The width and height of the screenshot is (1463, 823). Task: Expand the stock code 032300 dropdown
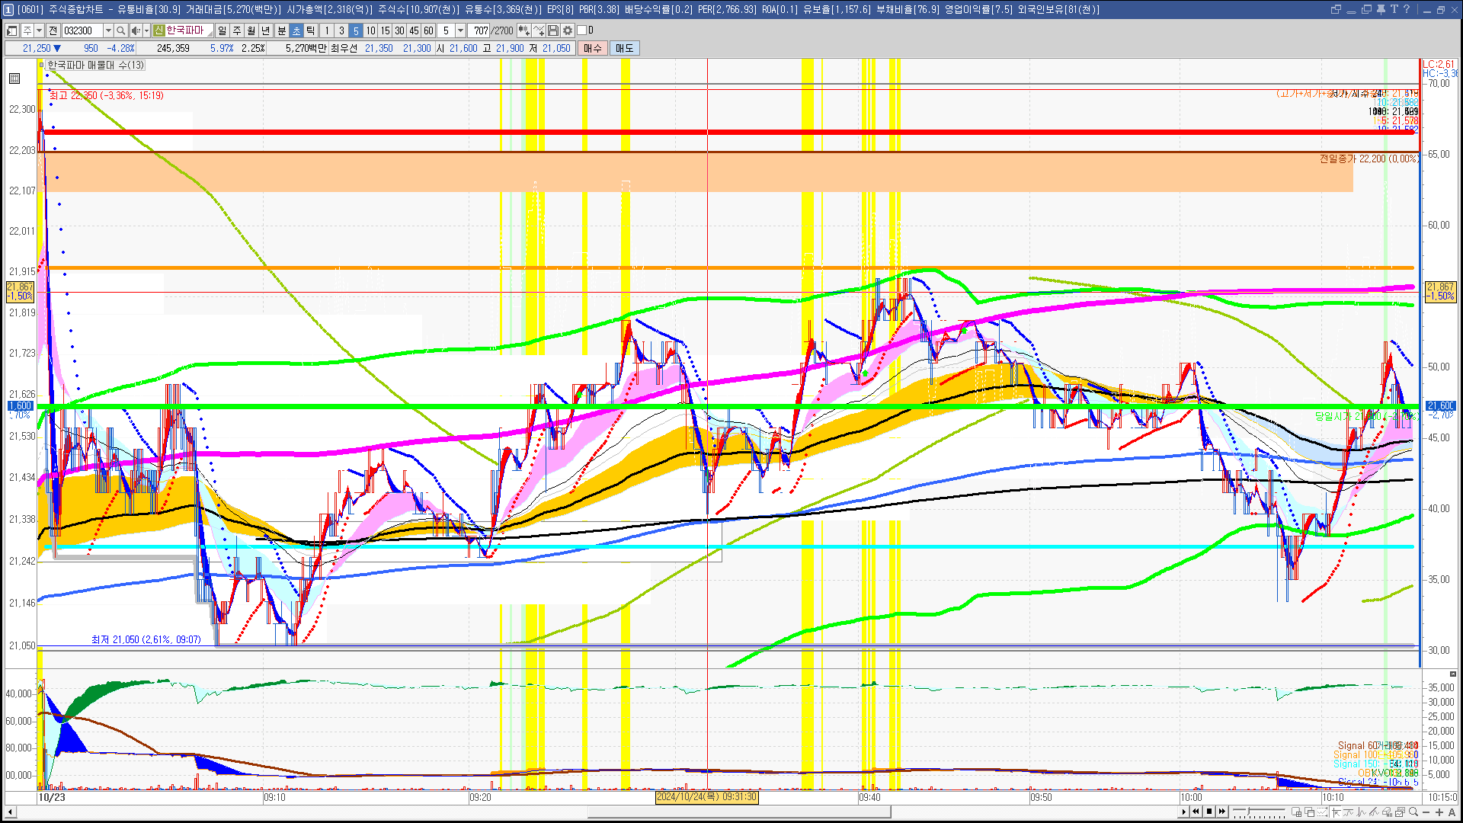(x=108, y=30)
